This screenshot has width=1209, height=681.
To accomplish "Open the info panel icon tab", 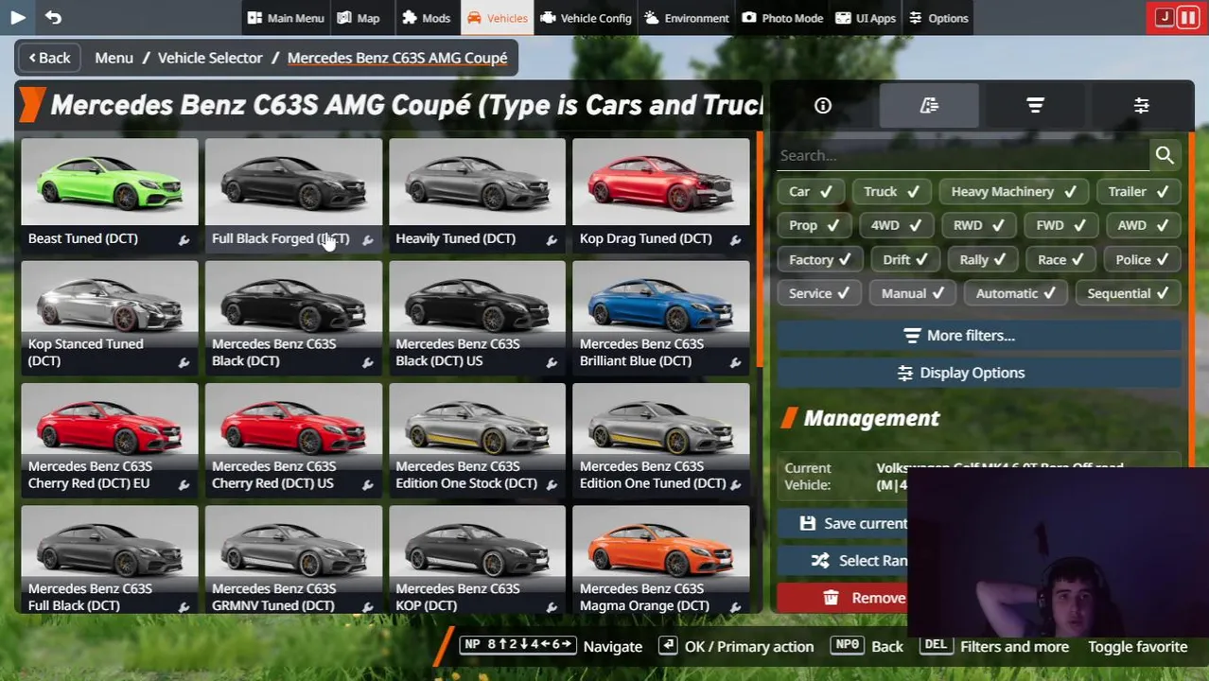I will 823,106.
